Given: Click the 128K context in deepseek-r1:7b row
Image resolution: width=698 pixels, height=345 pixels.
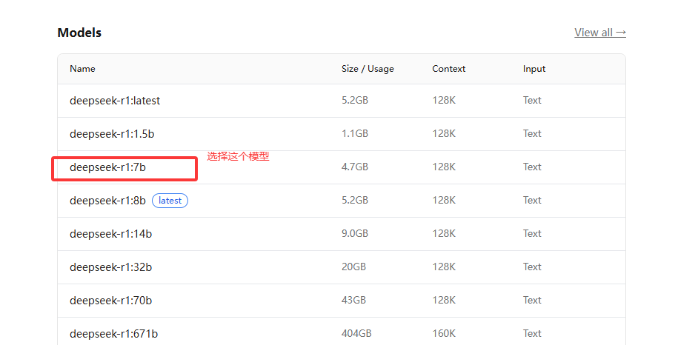Looking at the screenshot, I should [x=444, y=167].
